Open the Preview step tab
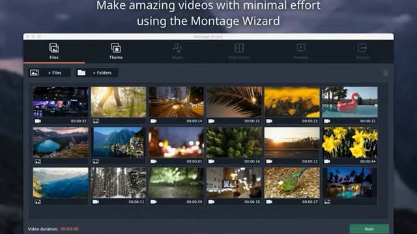This screenshot has height=234, width=417. point(301,51)
